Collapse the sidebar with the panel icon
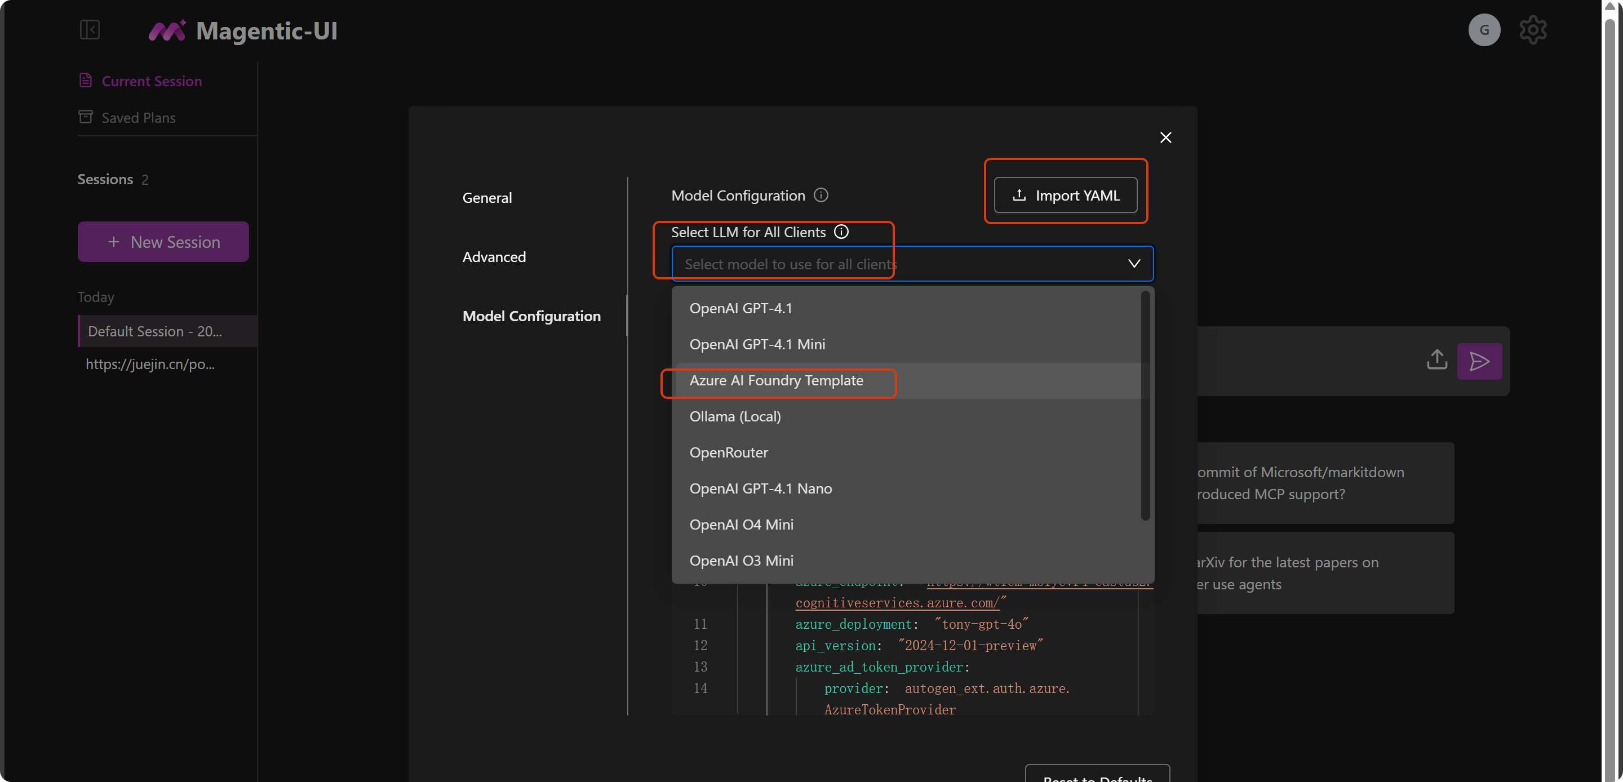This screenshot has width=1623, height=782. [90, 30]
